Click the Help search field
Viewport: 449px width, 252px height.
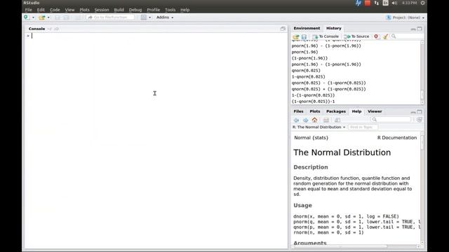(391, 120)
